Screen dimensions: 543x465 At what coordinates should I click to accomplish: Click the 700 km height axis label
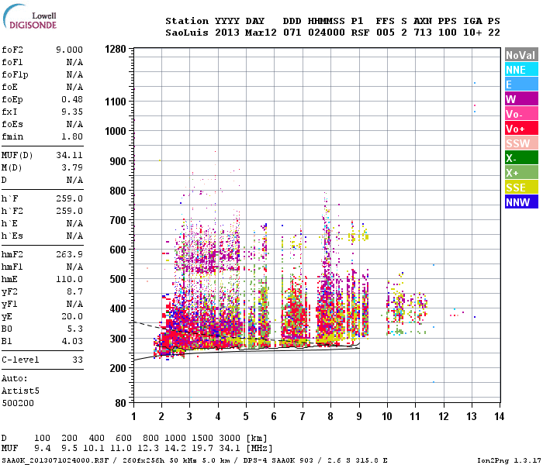coord(118,220)
